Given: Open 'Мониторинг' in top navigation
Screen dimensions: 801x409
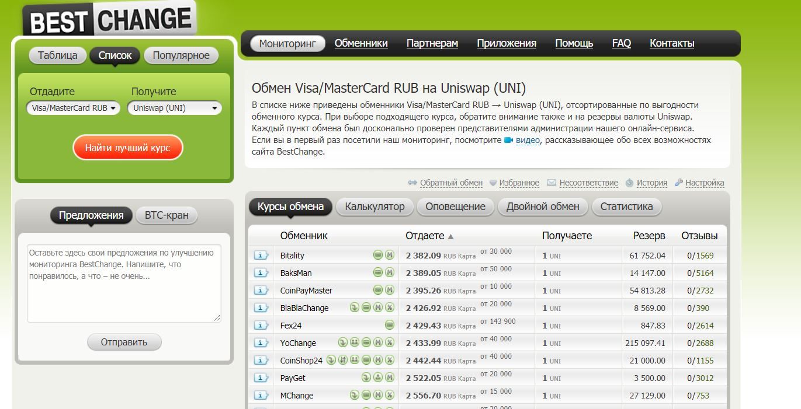Looking at the screenshot, I should (287, 44).
